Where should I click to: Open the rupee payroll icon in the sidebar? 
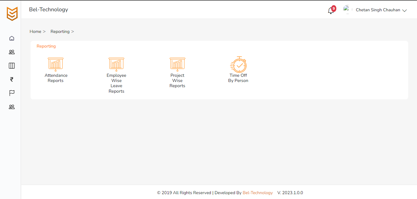(x=12, y=80)
